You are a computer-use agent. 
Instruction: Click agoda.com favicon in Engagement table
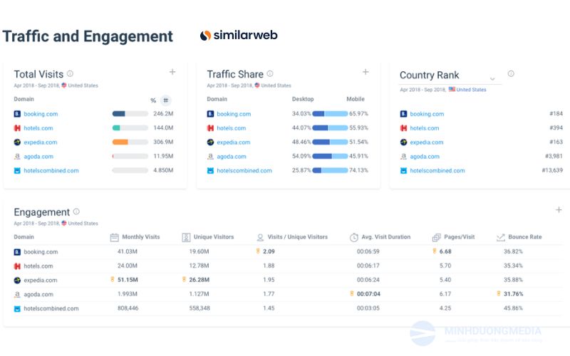click(17, 294)
